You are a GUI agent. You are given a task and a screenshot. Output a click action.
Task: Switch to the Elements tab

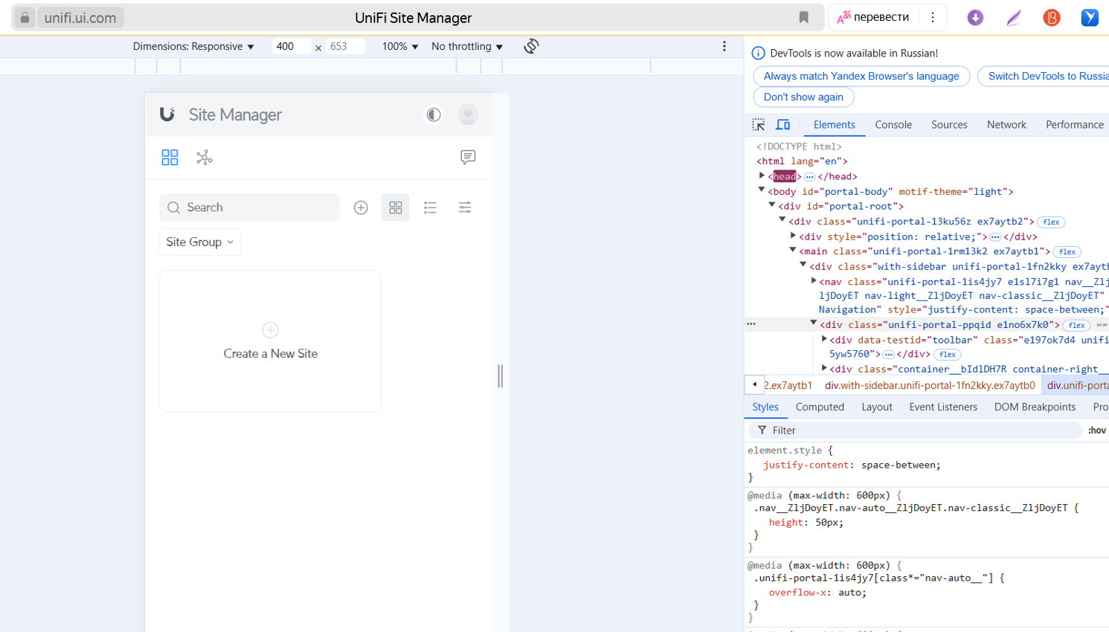[x=834, y=125]
